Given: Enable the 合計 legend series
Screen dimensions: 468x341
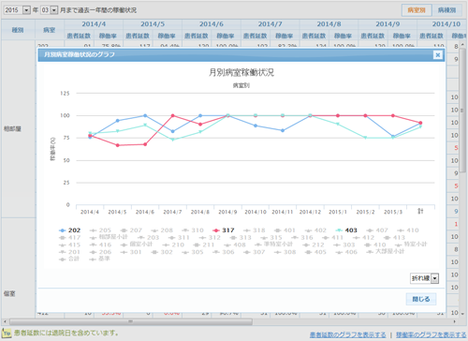Looking at the screenshot, I should 69,259.
